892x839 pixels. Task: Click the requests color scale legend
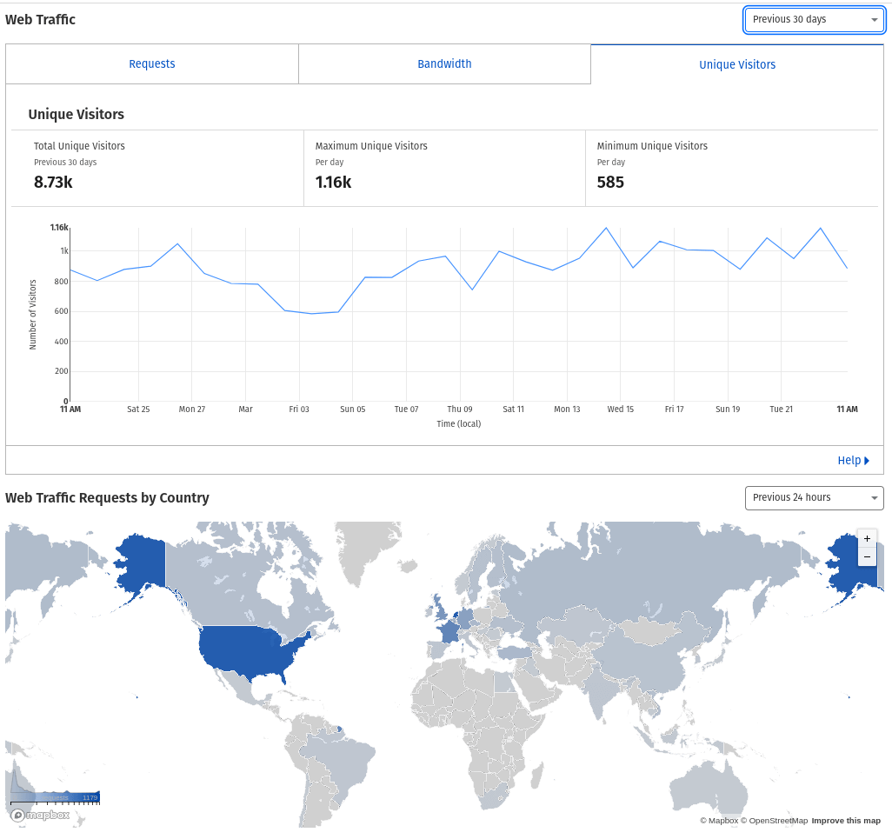54,796
